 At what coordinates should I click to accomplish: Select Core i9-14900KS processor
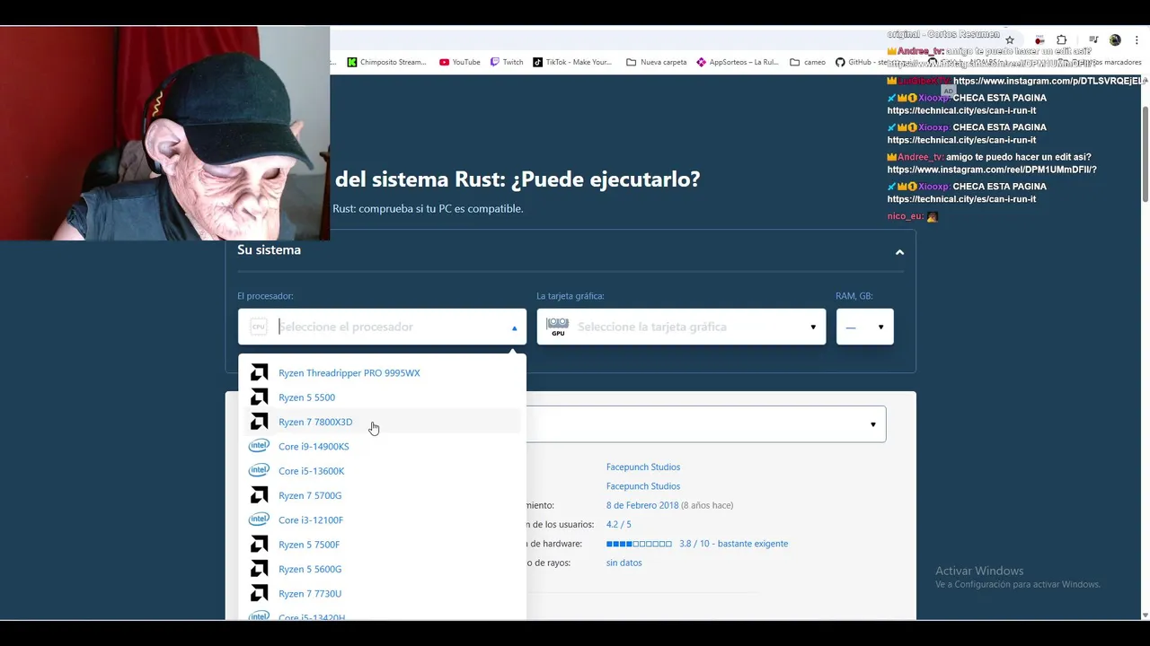[x=381, y=446]
